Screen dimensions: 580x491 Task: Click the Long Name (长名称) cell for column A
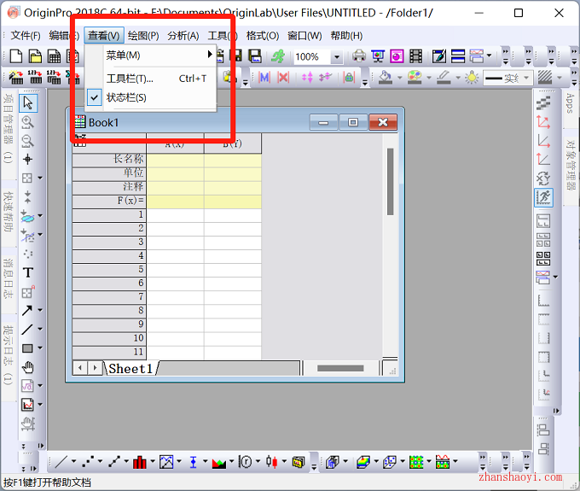tap(175, 160)
